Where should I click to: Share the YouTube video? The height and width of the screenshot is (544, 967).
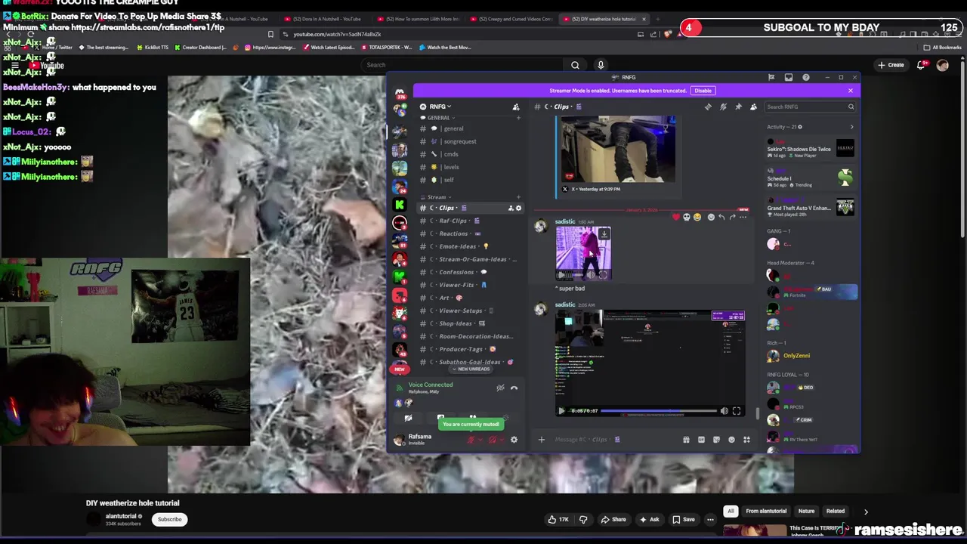point(613,519)
